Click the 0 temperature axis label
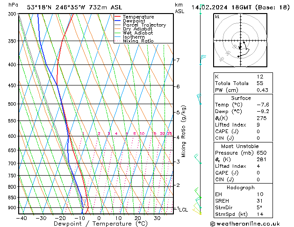 coord(99,218)
